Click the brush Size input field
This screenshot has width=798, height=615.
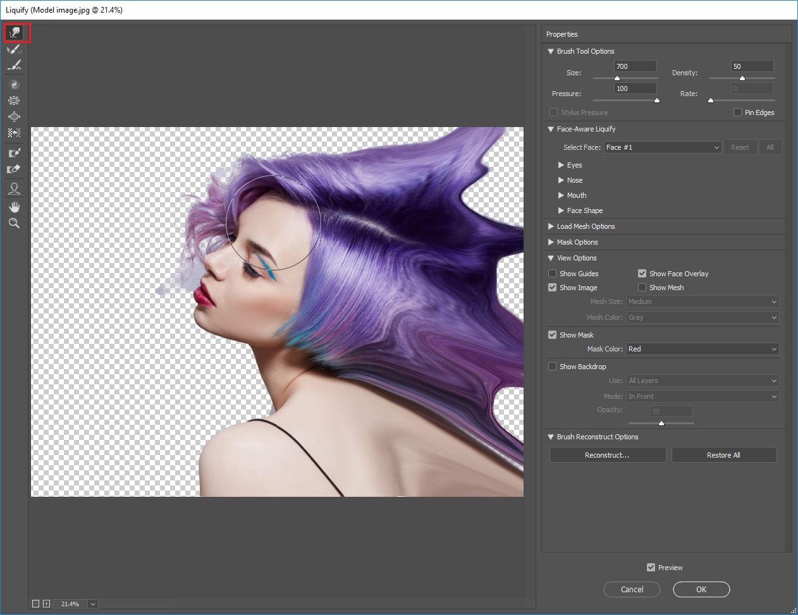click(635, 66)
